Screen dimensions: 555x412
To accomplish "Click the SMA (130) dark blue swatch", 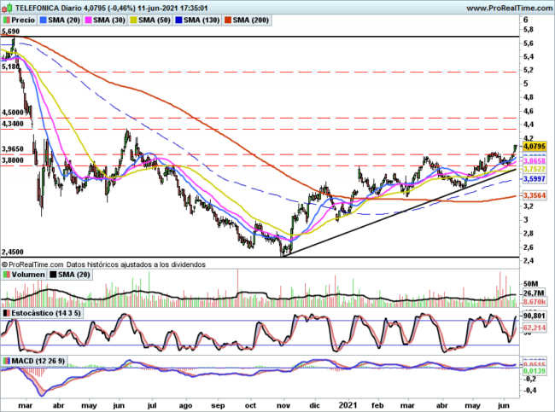I will click(178, 20).
